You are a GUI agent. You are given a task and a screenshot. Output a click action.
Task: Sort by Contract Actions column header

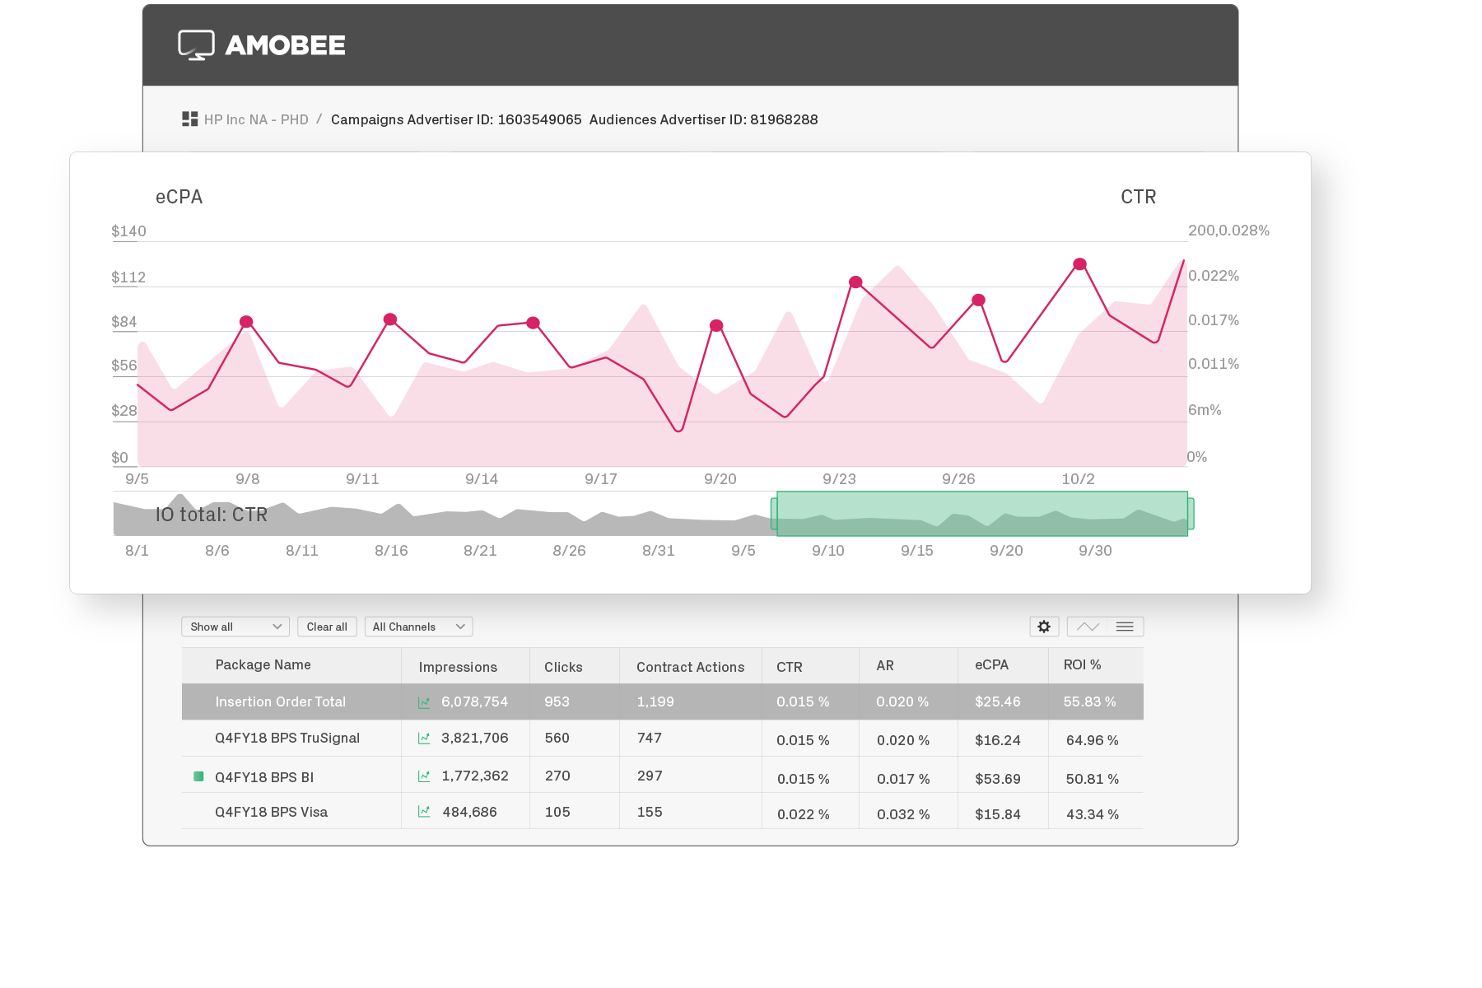point(690,667)
